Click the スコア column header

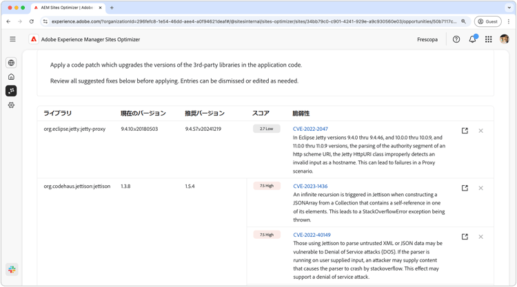click(x=261, y=114)
